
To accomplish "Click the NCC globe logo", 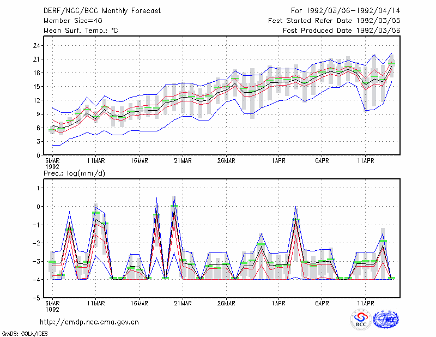I will coord(386,320).
